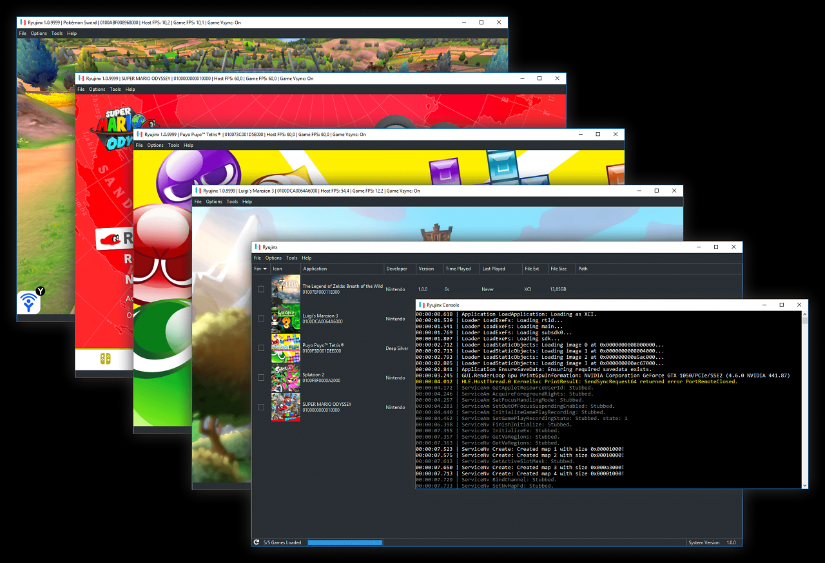
Task: Click the Splatoon 2 cover icon
Action: [286, 377]
